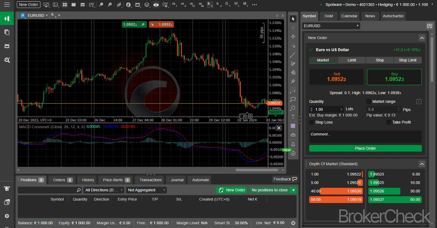Open the Trade section candlestick icon in sidebar
This screenshot has height=228, width=437.
pyautogui.click(x=7, y=18)
